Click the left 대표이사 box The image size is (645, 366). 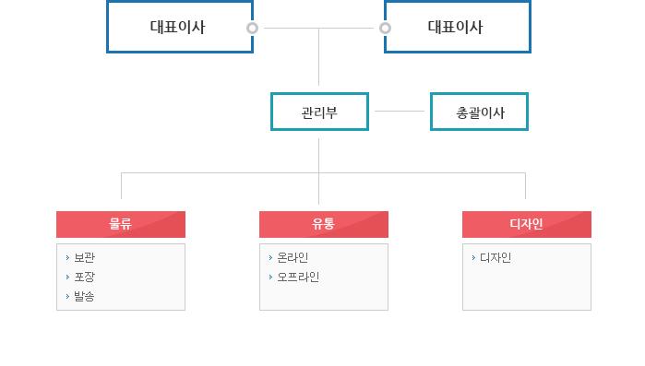[180, 27]
